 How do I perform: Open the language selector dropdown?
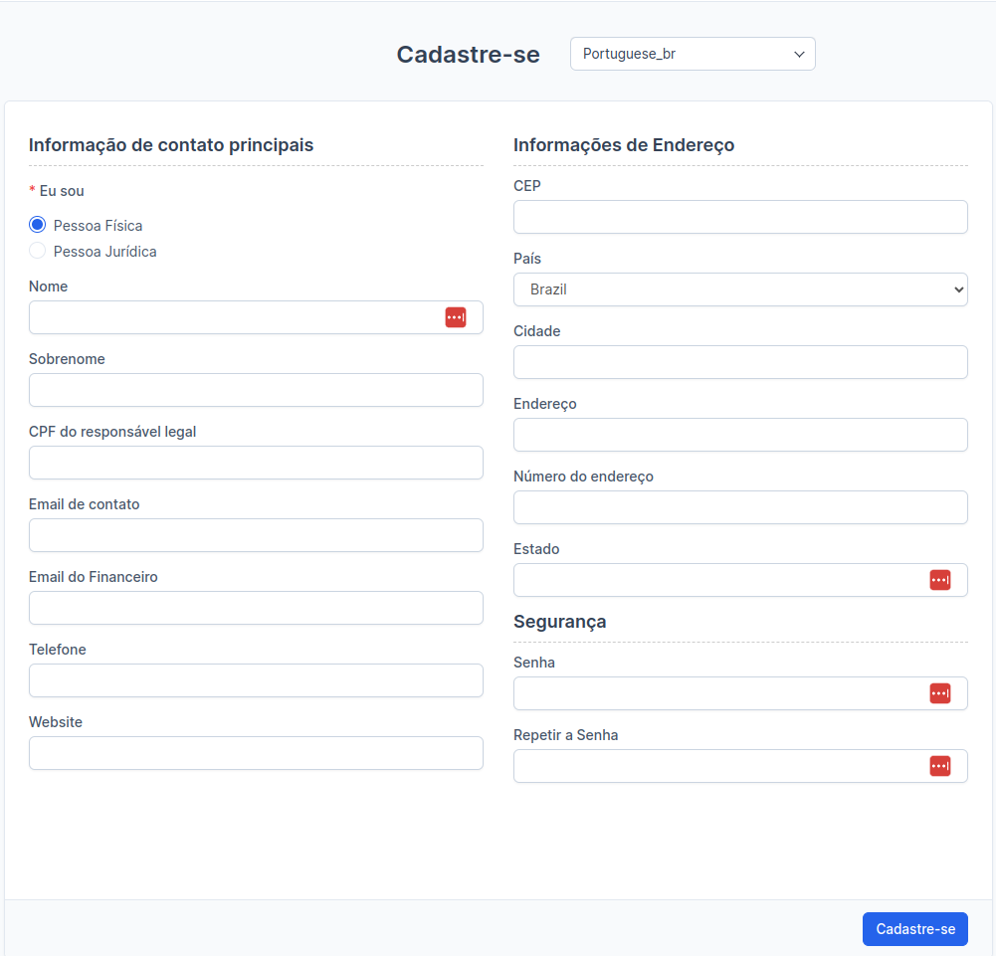[x=692, y=53]
